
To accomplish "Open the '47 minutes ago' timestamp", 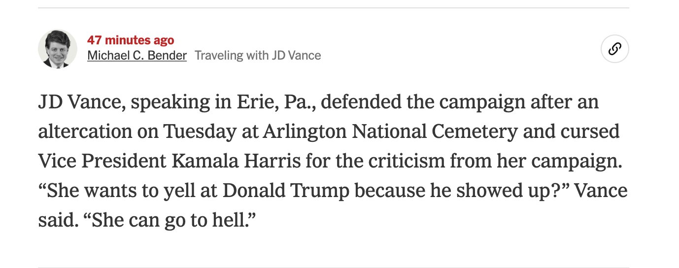I will [131, 40].
